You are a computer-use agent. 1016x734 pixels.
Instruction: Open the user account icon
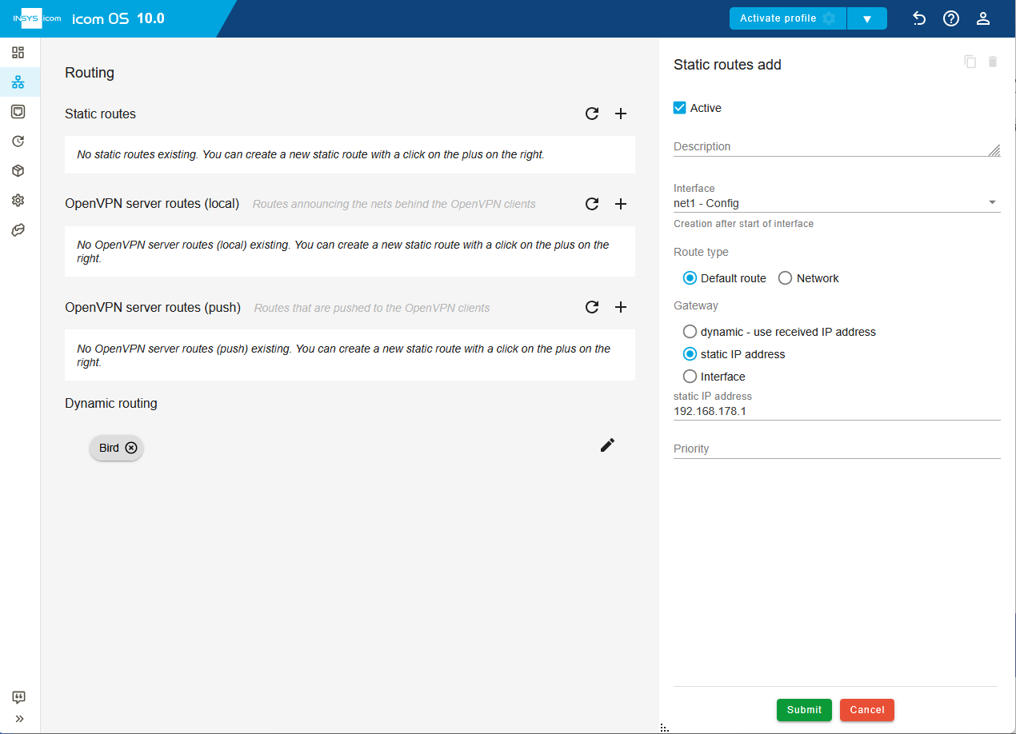[983, 18]
